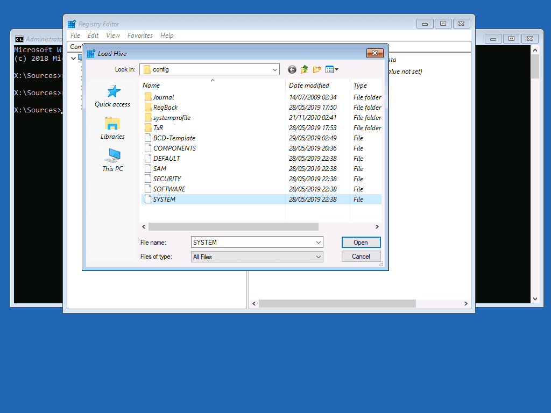The width and height of the screenshot is (551, 413).
Task: Click the Go Back navigation icon
Action: (x=291, y=69)
